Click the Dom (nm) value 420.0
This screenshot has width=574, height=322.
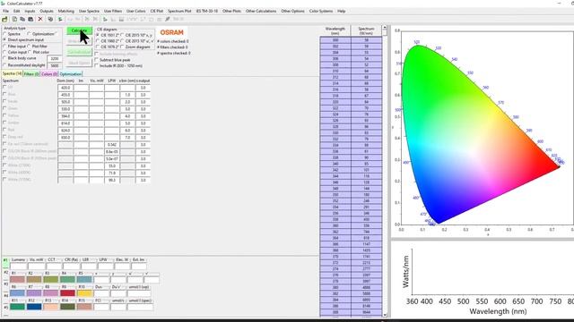point(65,88)
